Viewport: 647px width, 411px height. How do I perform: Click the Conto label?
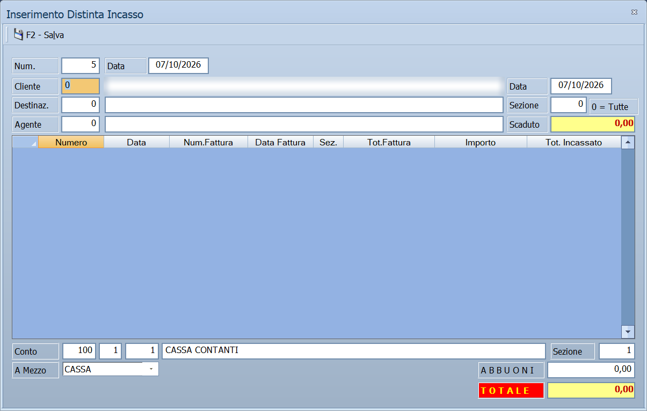35,351
